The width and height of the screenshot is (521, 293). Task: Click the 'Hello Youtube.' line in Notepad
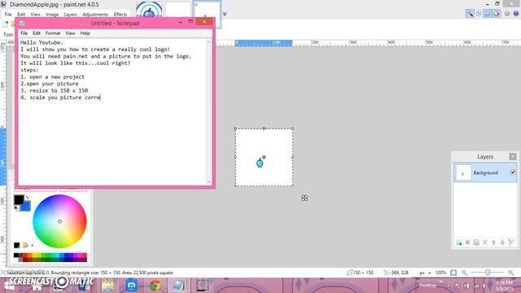coord(42,42)
